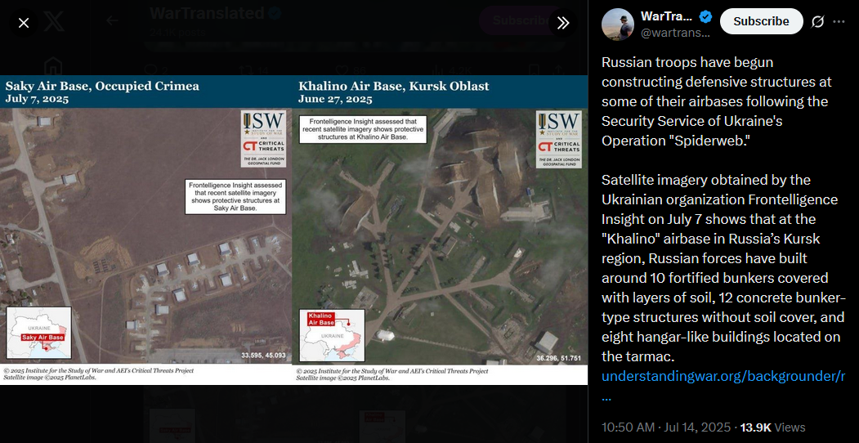Viewport: 859px width, 443px height.
Task: Click the dimmed Home icon in the sidebar
Action: click(53, 65)
